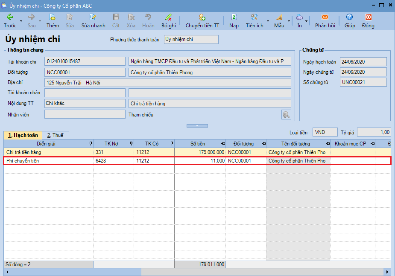Click the amount cell 179.000.000

point(200,152)
